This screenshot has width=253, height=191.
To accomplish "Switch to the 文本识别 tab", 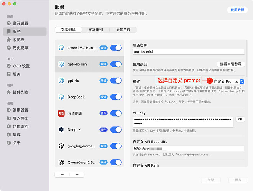I will coord(95,30).
